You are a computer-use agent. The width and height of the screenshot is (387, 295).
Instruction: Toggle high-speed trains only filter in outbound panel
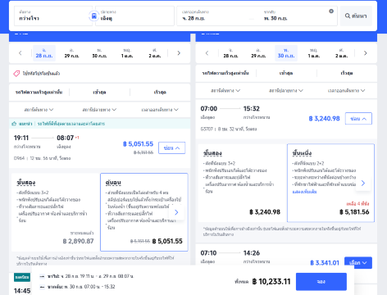[x=39, y=92]
